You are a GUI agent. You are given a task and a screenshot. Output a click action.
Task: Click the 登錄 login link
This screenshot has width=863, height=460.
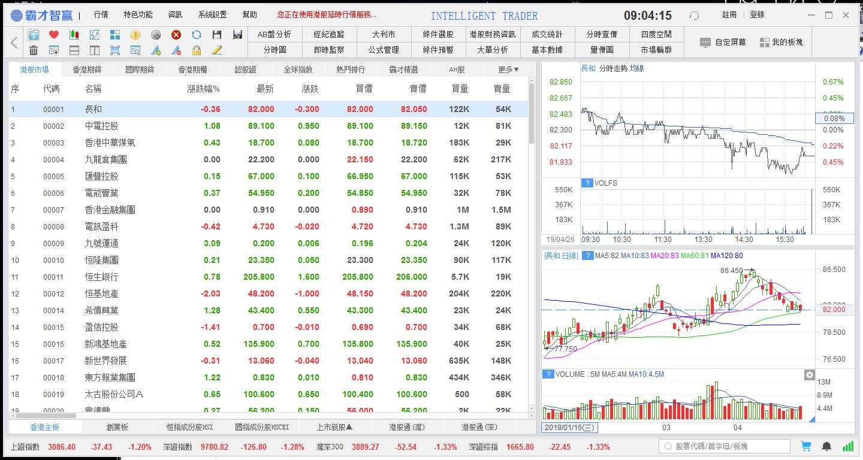click(x=757, y=15)
